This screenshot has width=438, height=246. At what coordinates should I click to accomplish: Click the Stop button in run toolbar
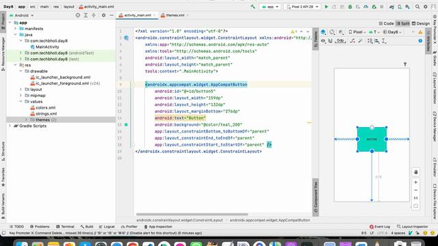tap(382, 7)
